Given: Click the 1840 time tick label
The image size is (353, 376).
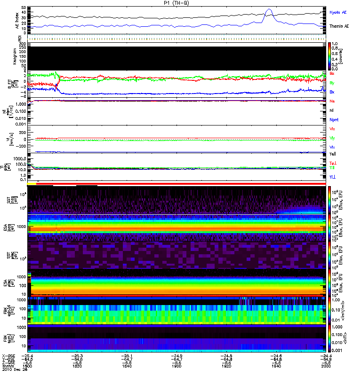Looking at the screenshot, I should (x=127, y=366).
